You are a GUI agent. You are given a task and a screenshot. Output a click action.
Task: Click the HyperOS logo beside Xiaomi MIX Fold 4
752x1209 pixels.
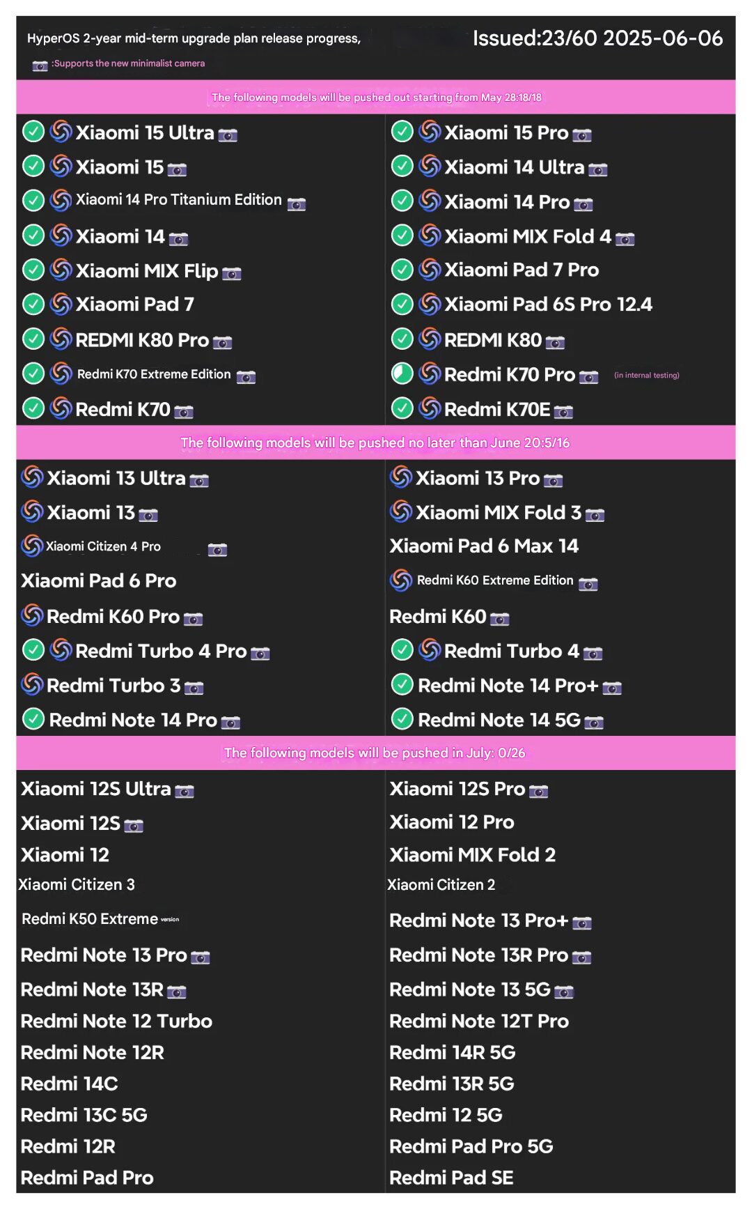[x=430, y=235]
